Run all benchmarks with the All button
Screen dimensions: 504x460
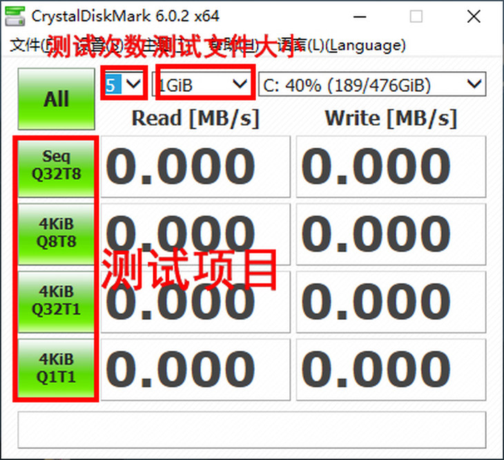[x=56, y=99]
